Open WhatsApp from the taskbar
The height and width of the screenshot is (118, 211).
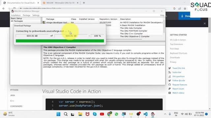tap(116, 114)
